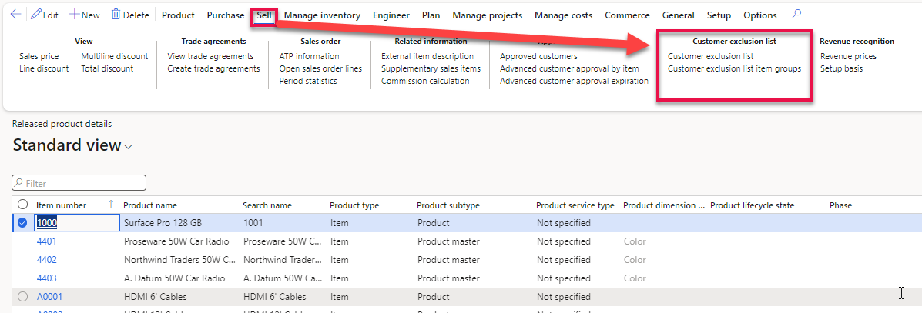Open the search magnifier in action pane
This screenshot has height=313, width=922.
coord(796,15)
